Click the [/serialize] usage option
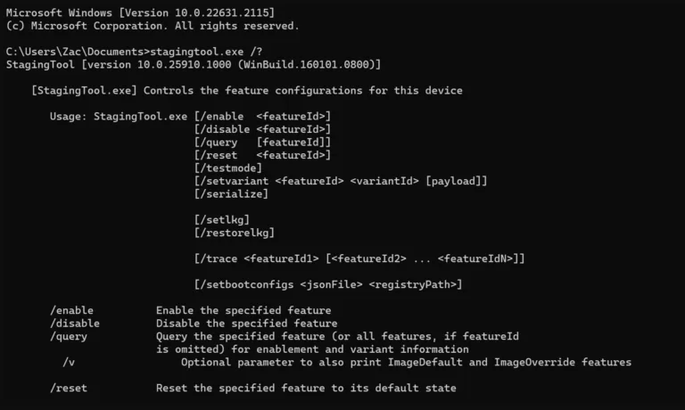The width and height of the screenshot is (685, 410). [230, 193]
